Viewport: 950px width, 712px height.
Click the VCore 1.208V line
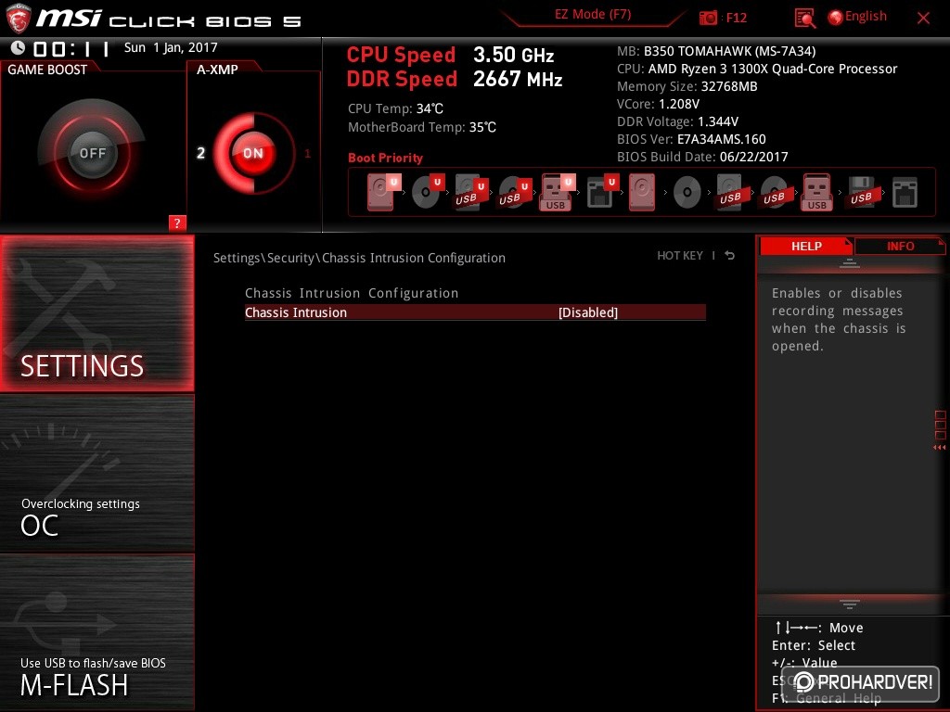click(x=658, y=104)
